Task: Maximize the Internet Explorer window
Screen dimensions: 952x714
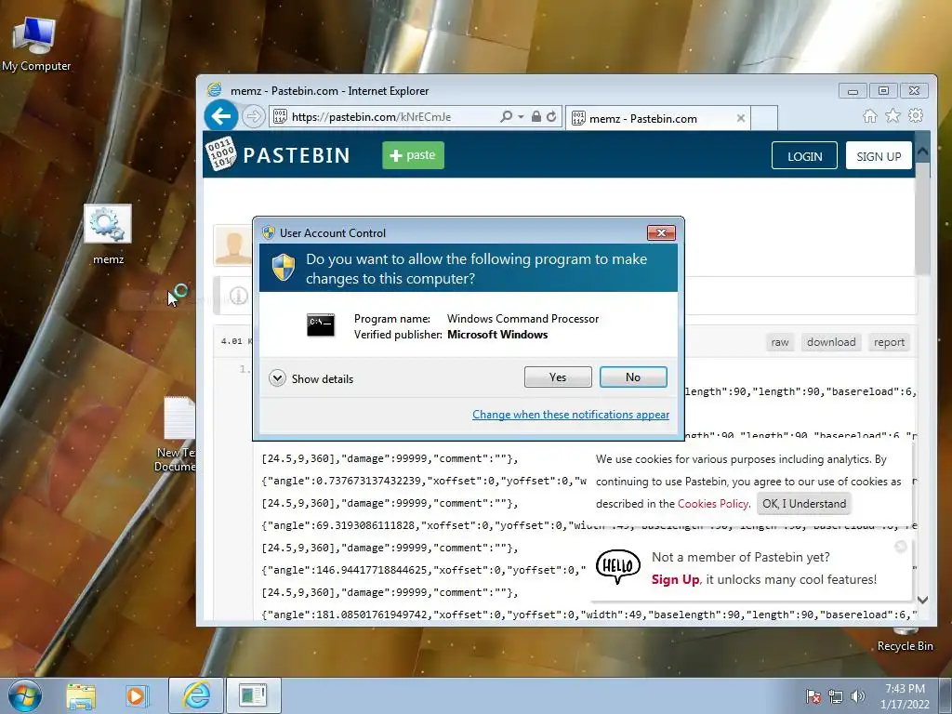Action: tap(883, 90)
